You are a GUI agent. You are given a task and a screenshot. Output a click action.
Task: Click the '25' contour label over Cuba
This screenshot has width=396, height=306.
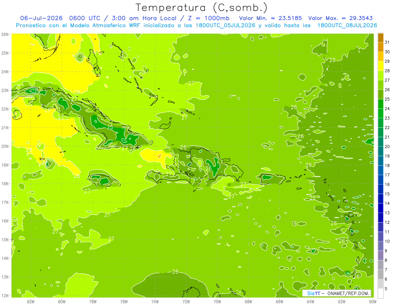point(110,127)
